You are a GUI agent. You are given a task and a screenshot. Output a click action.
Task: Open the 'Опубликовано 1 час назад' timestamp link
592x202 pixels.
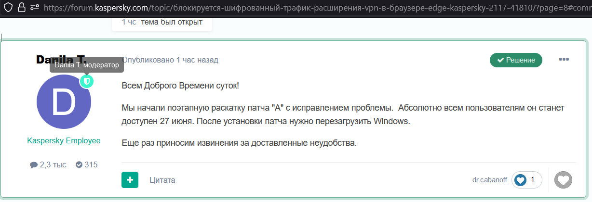point(170,60)
